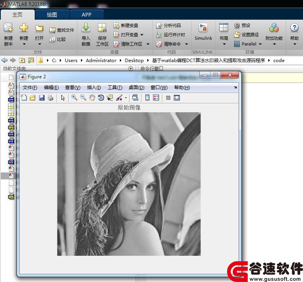Expand Clear Workspace (清除工作区) dropdown arrow

coord(148,44)
